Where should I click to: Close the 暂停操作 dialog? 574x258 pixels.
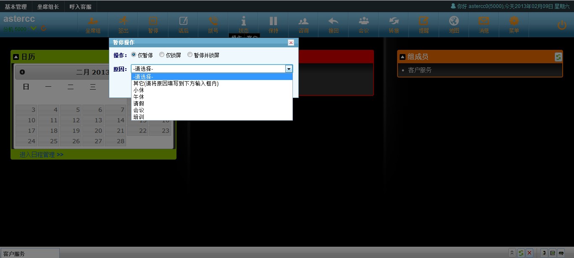click(x=291, y=43)
